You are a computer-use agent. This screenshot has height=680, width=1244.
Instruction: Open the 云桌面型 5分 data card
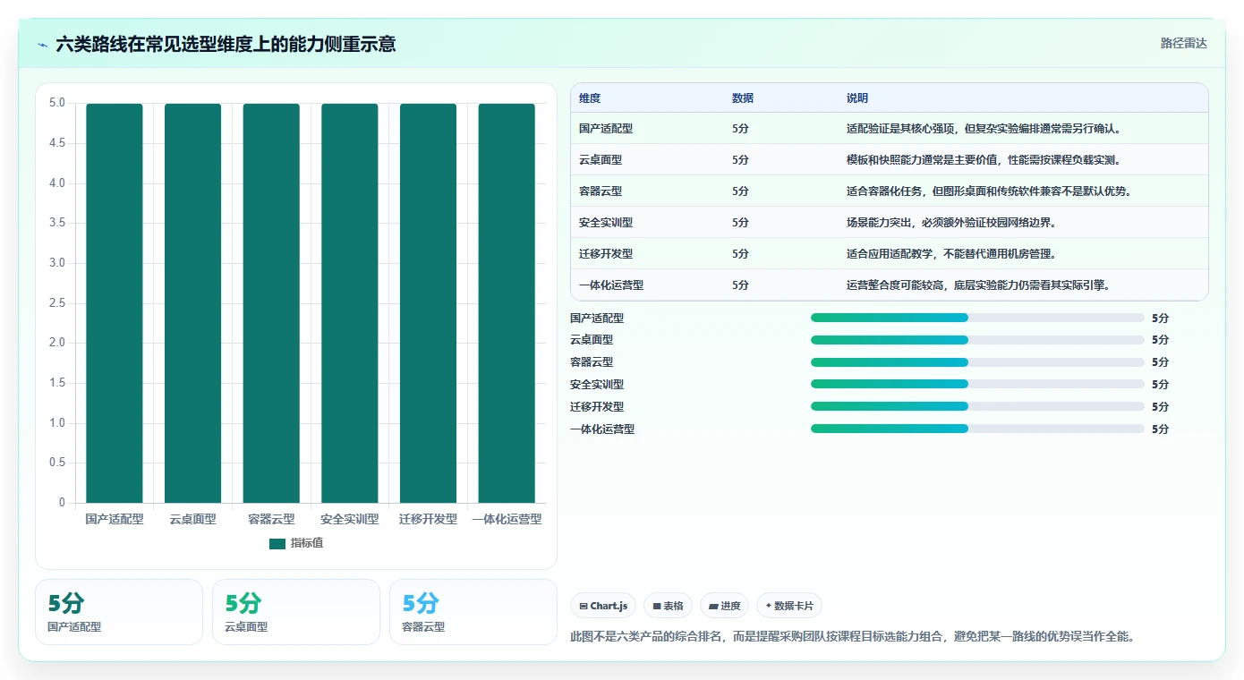pyautogui.click(x=296, y=612)
